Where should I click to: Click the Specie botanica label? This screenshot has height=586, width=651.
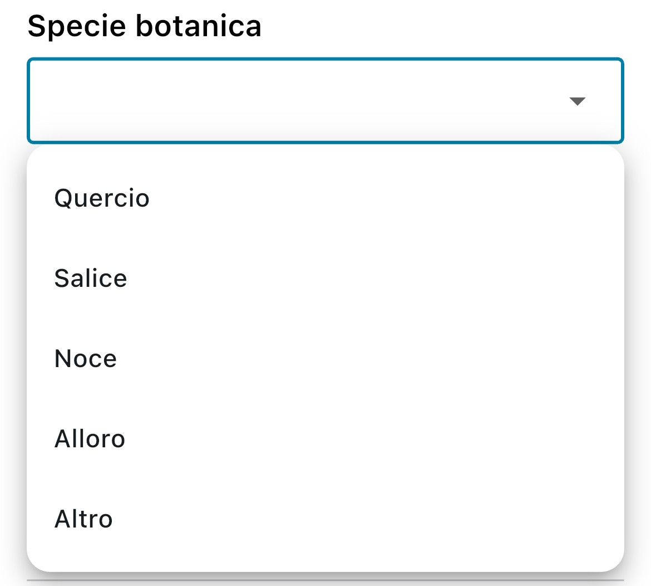144,26
